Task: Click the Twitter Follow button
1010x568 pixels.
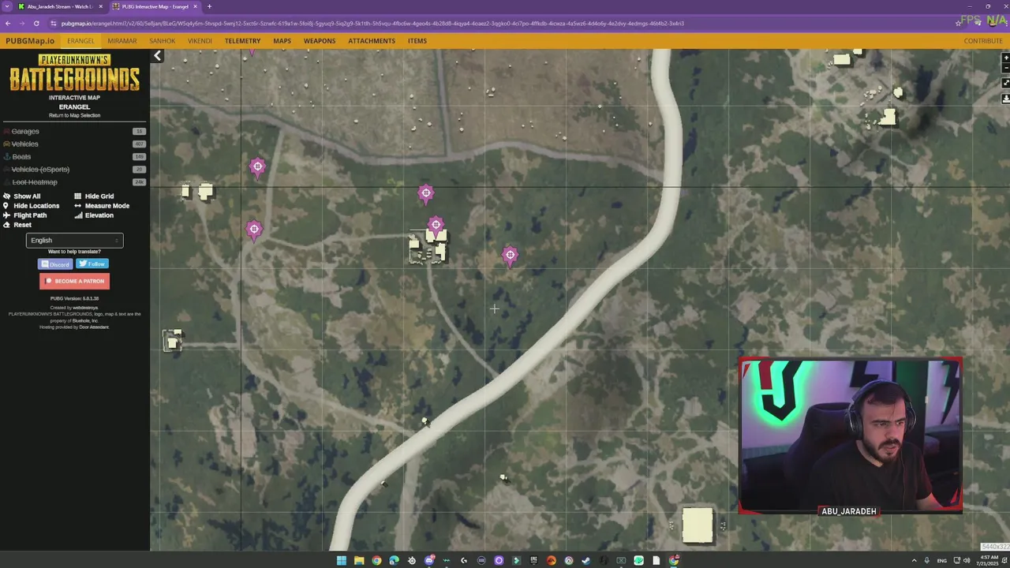Action: (x=92, y=264)
